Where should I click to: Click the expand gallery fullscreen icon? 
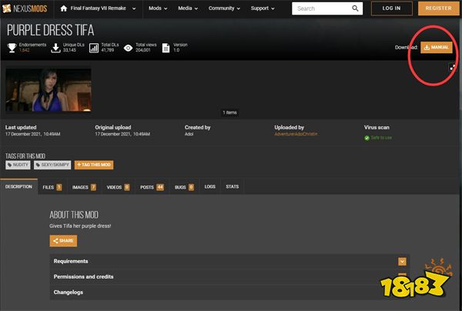(452, 67)
